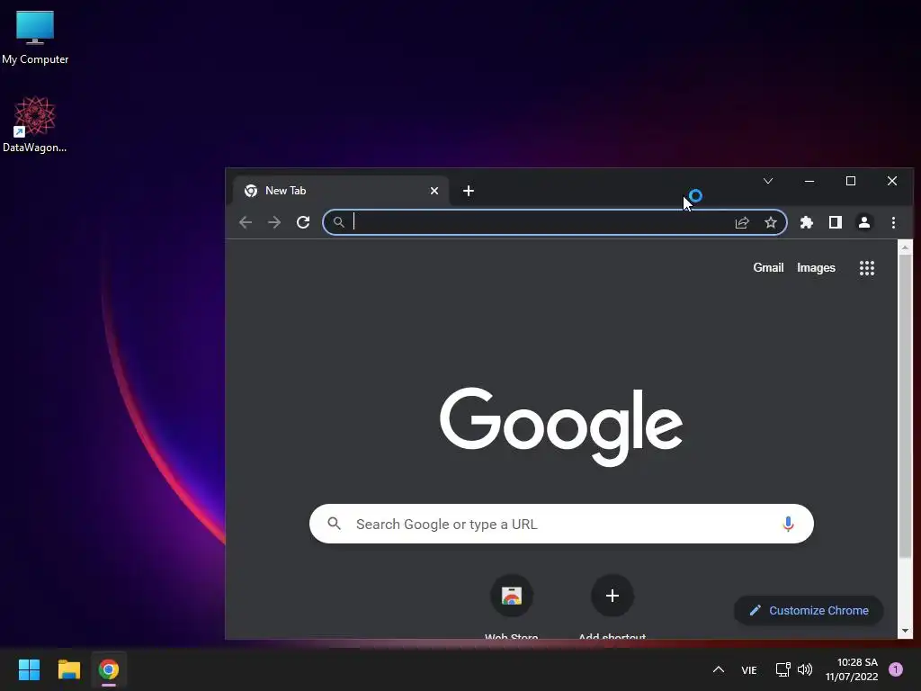Open the Gmail link
The height and width of the screenshot is (691, 921).
768,268
